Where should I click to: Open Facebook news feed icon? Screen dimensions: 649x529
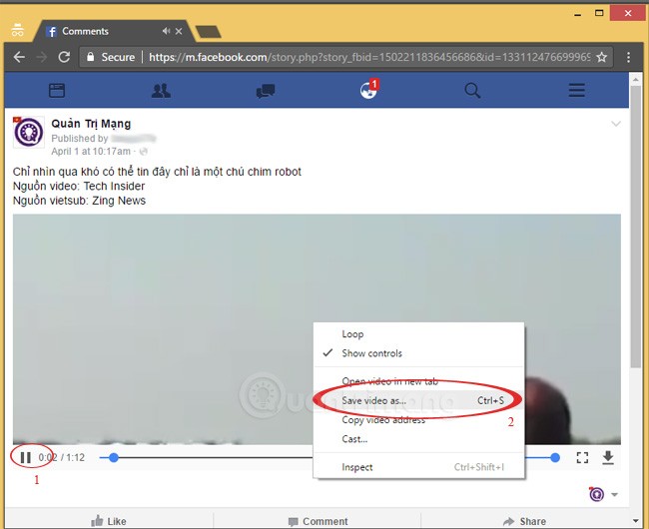57,91
